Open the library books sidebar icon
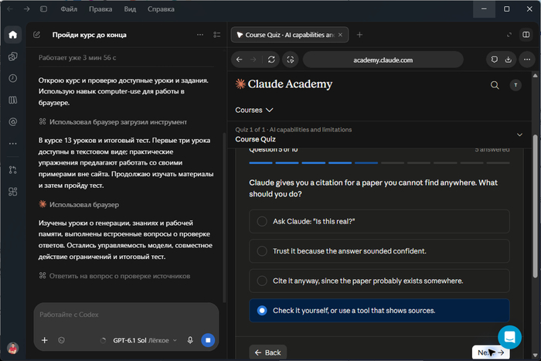 point(13,100)
